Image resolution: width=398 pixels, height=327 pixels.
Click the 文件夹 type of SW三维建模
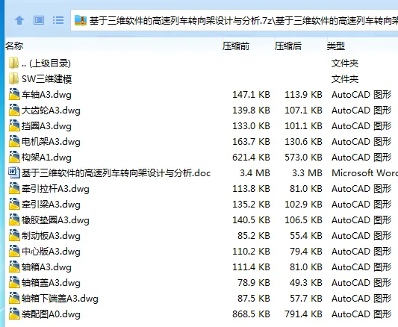[345, 79]
